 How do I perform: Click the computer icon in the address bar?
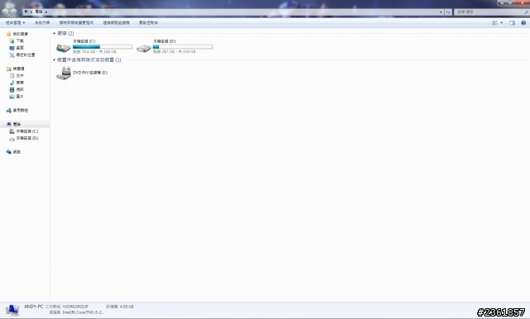click(26, 12)
